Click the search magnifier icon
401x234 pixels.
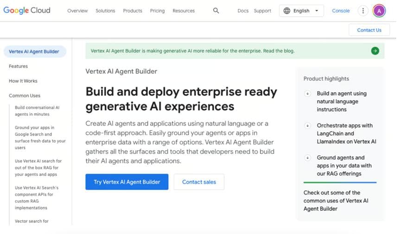pos(216,11)
